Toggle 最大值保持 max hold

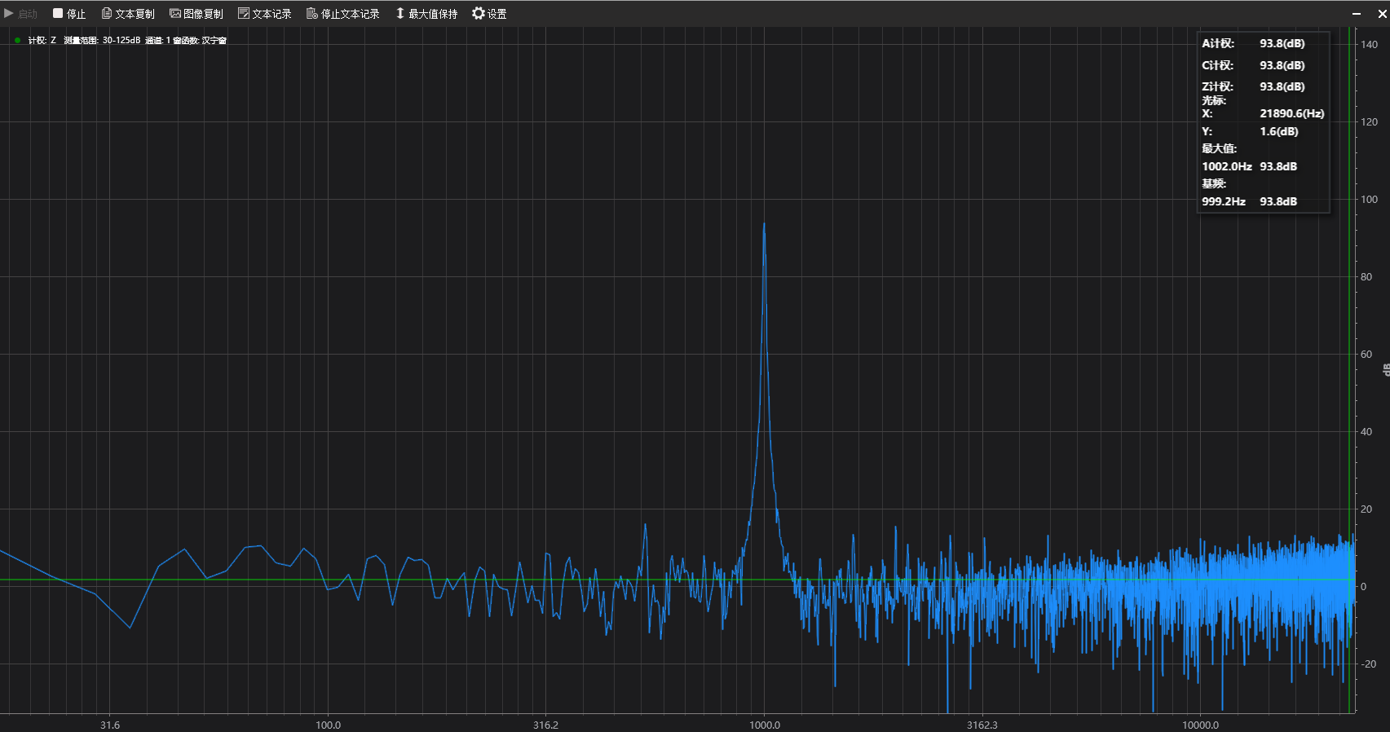tap(400, 13)
